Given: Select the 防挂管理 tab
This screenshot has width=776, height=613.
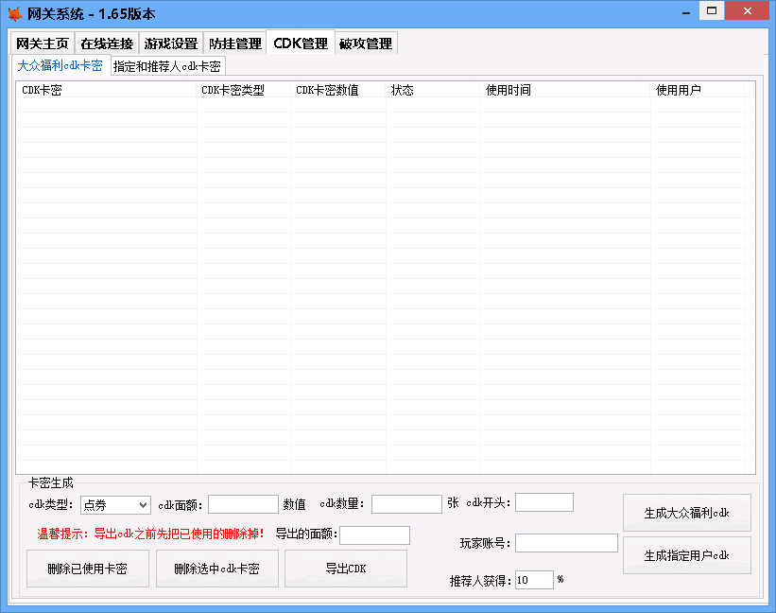Looking at the screenshot, I should (x=235, y=44).
